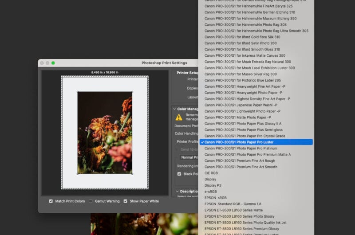
Task: Select Pictorico Blue Label 285 profile
Action: click(256, 80)
